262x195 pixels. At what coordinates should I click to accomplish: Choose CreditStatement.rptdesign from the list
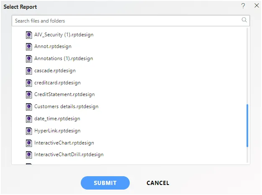[x=64, y=94]
